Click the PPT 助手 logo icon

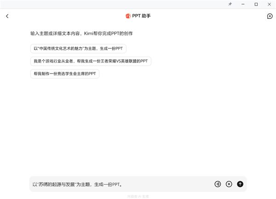point(128,16)
